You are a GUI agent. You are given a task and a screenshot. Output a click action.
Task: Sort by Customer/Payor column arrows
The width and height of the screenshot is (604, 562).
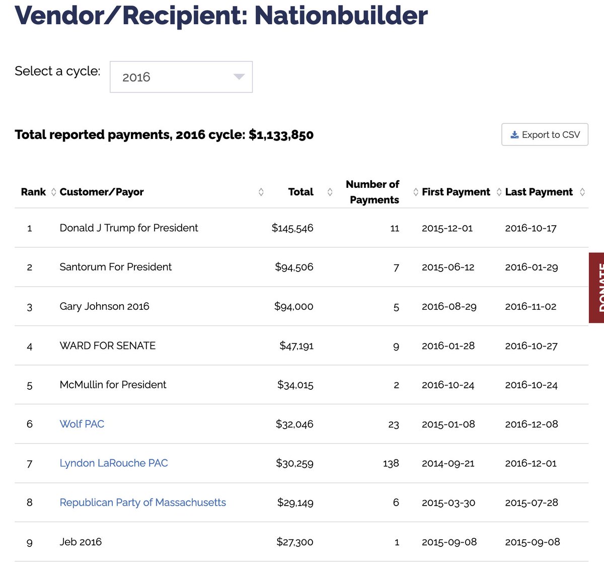261,192
